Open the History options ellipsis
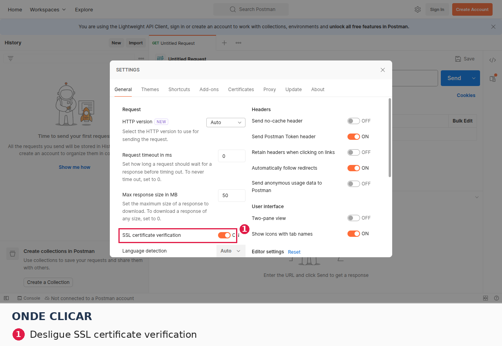 pyautogui.click(x=141, y=59)
